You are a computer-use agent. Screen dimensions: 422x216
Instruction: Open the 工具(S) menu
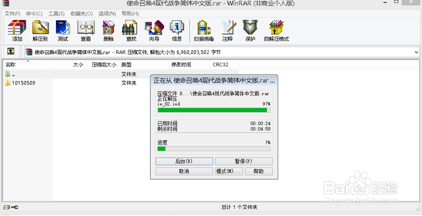pyautogui.click(x=56, y=14)
